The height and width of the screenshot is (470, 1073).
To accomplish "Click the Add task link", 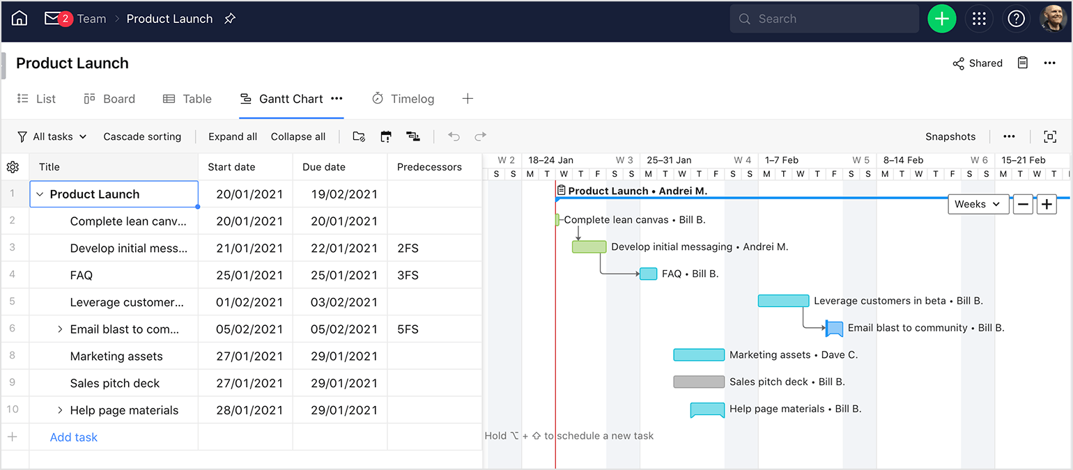I will [x=73, y=437].
